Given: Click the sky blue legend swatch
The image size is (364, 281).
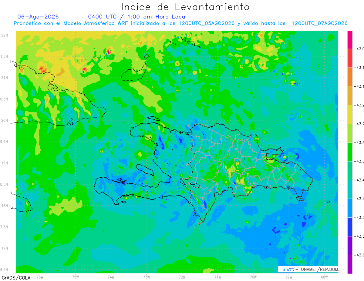Looking at the screenshot, I should 350,208.
